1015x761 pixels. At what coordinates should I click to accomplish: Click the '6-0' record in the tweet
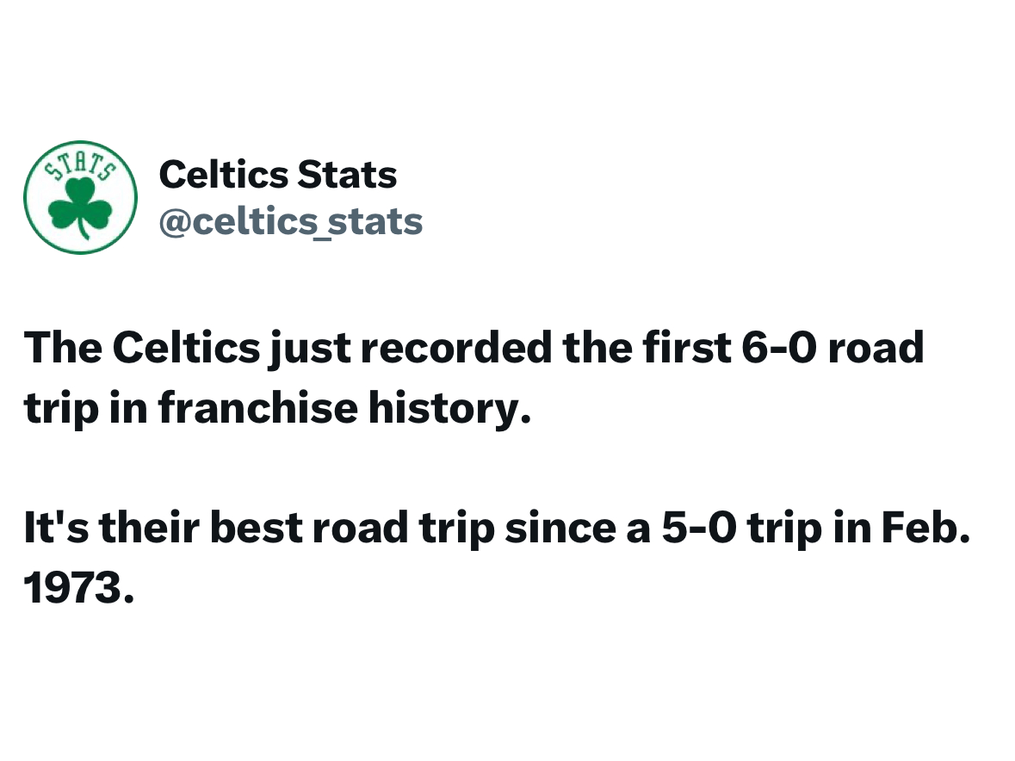point(780,348)
